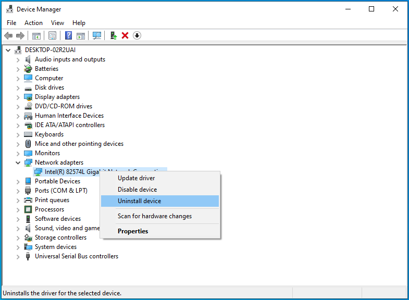Image resolution: width=409 pixels, height=300 pixels.
Task: Click the Audio inputs and outputs speaker icon
Action: pyautogui.click(x=28, y=59)
